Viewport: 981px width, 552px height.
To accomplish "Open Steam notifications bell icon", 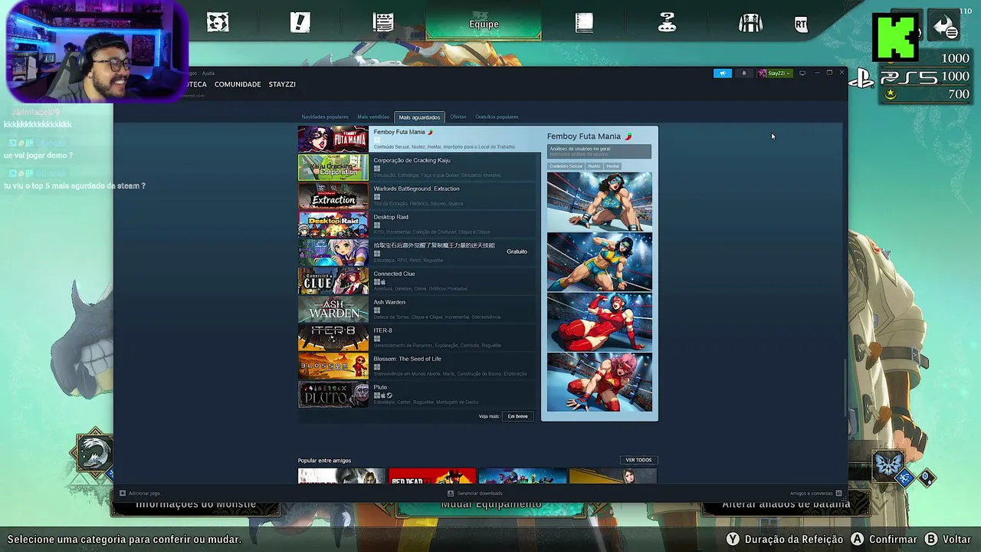I will tap(743, 74).
